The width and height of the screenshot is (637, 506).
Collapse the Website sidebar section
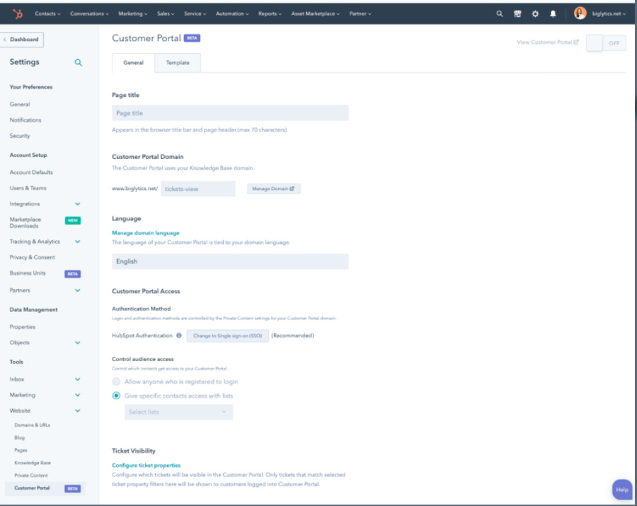pyautogui.click(x=78, y=411)
